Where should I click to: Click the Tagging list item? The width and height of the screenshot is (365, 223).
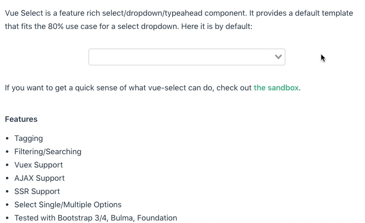coord(29,139)
